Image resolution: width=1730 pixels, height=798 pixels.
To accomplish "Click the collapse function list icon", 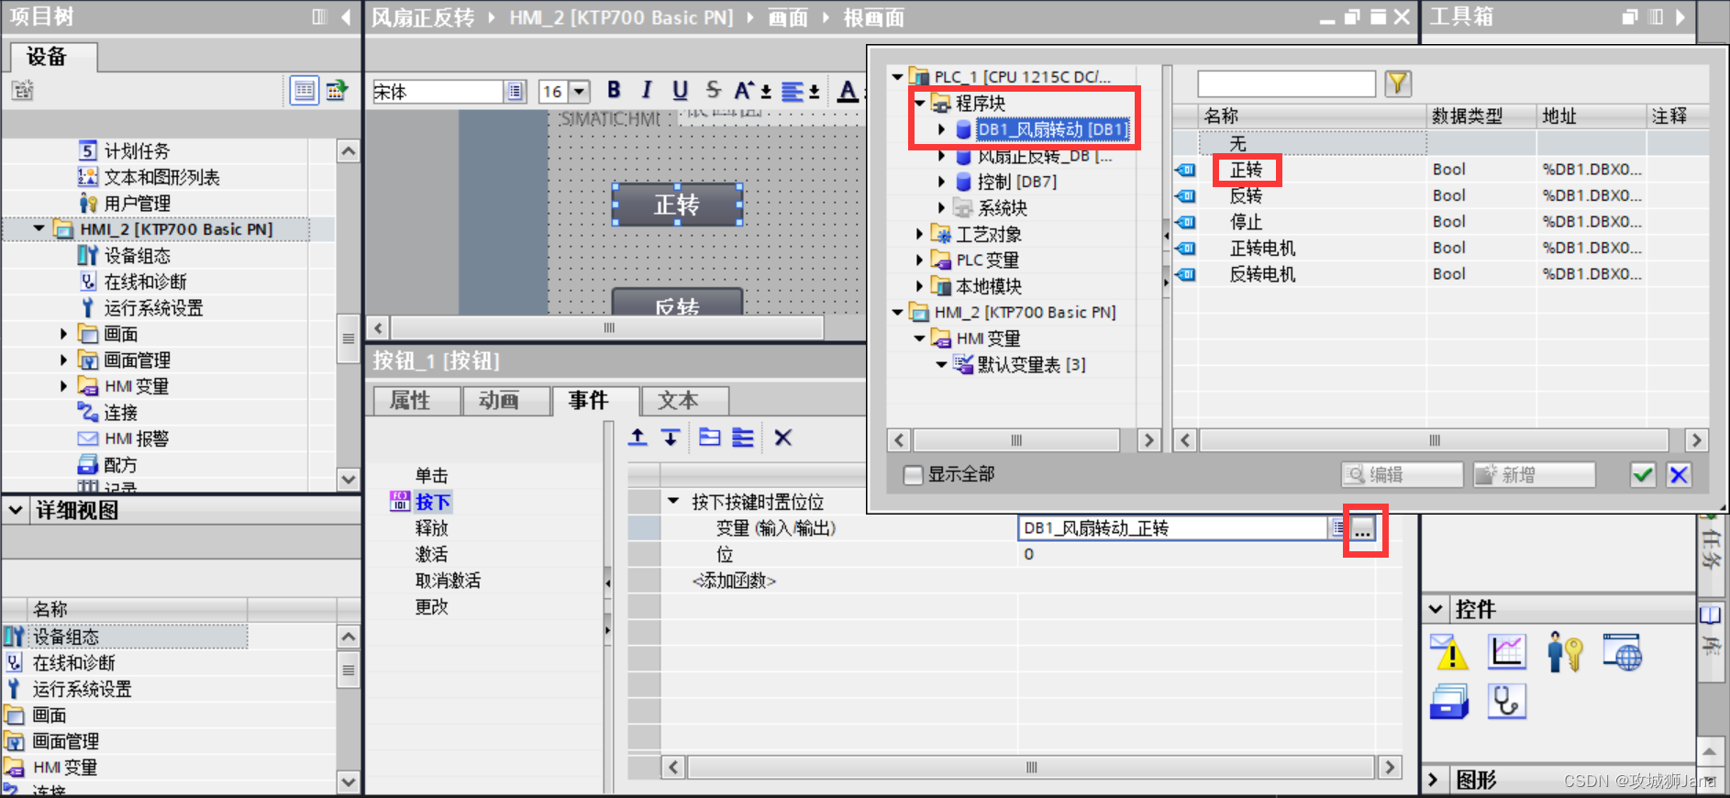I will [743, 438].
